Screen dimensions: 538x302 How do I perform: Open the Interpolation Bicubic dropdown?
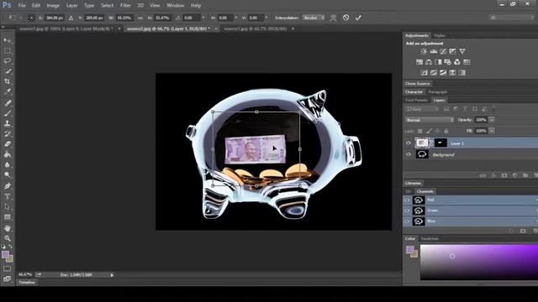[314, 18]
